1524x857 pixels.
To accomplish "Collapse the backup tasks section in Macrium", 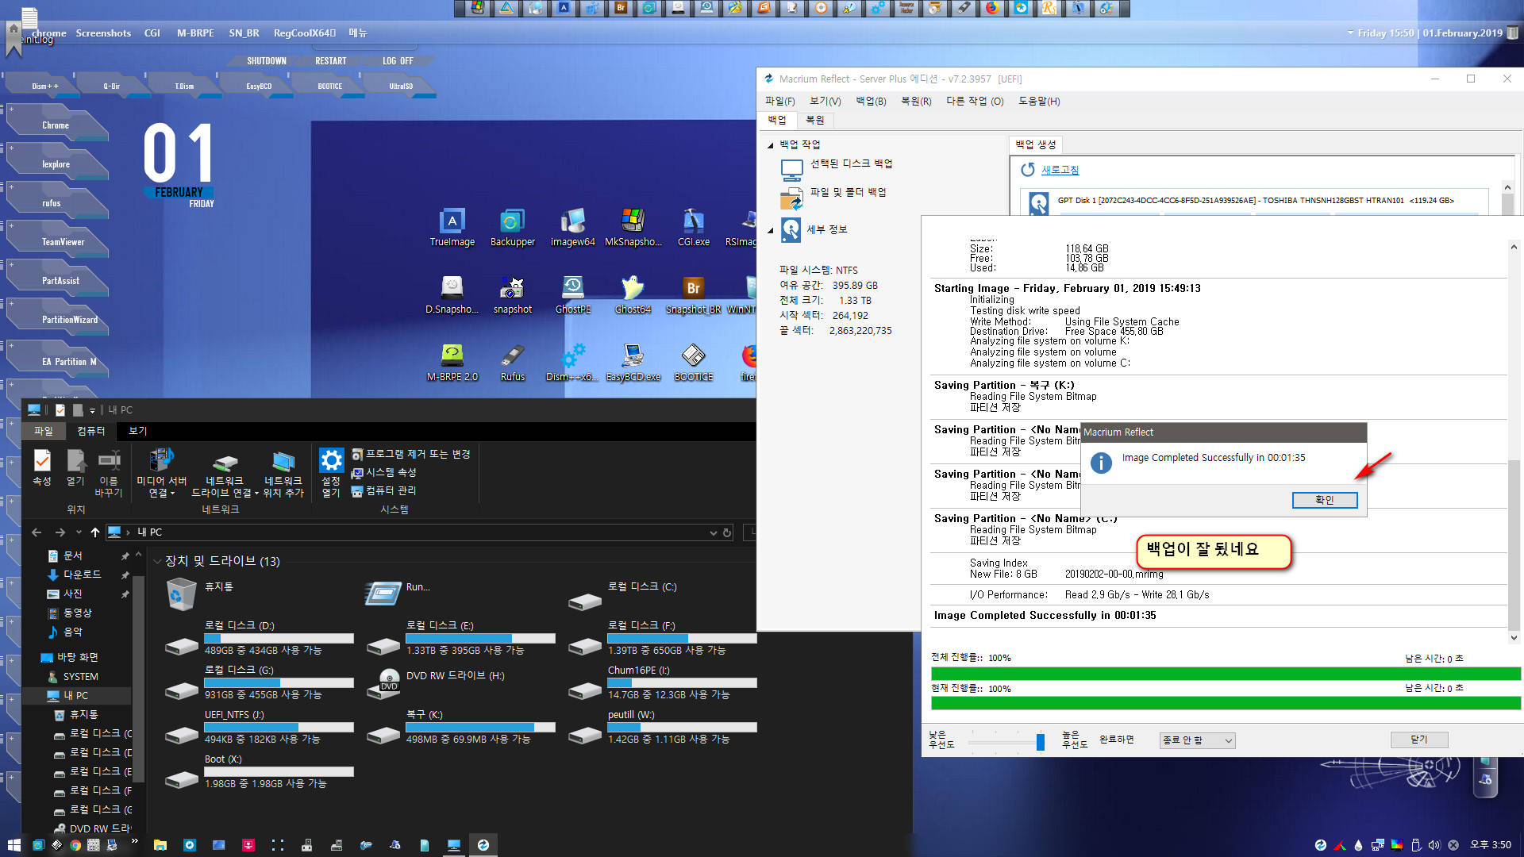I will 770,145.
